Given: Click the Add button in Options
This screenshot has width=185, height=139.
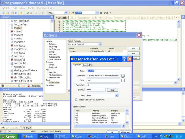Looking at the screenshot, I should point(134,49).
